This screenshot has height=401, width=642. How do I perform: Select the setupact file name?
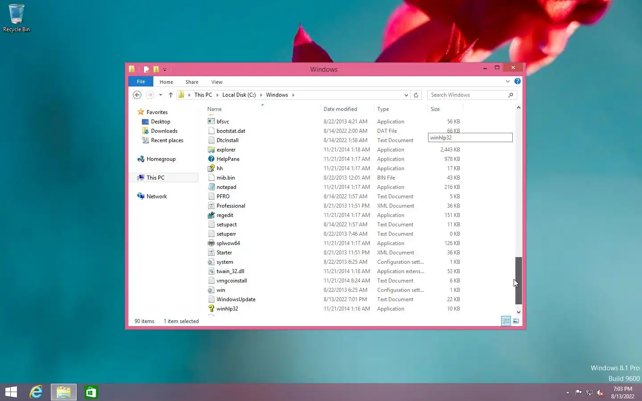click(226, 225)
